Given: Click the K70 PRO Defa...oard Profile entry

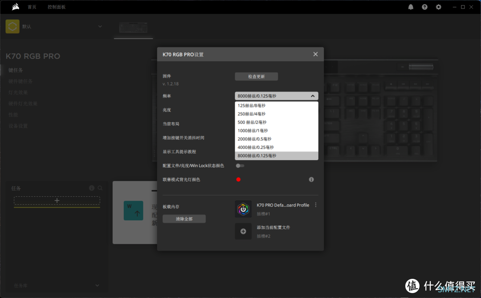Looking at the screenshot, I should coord(283,205).
